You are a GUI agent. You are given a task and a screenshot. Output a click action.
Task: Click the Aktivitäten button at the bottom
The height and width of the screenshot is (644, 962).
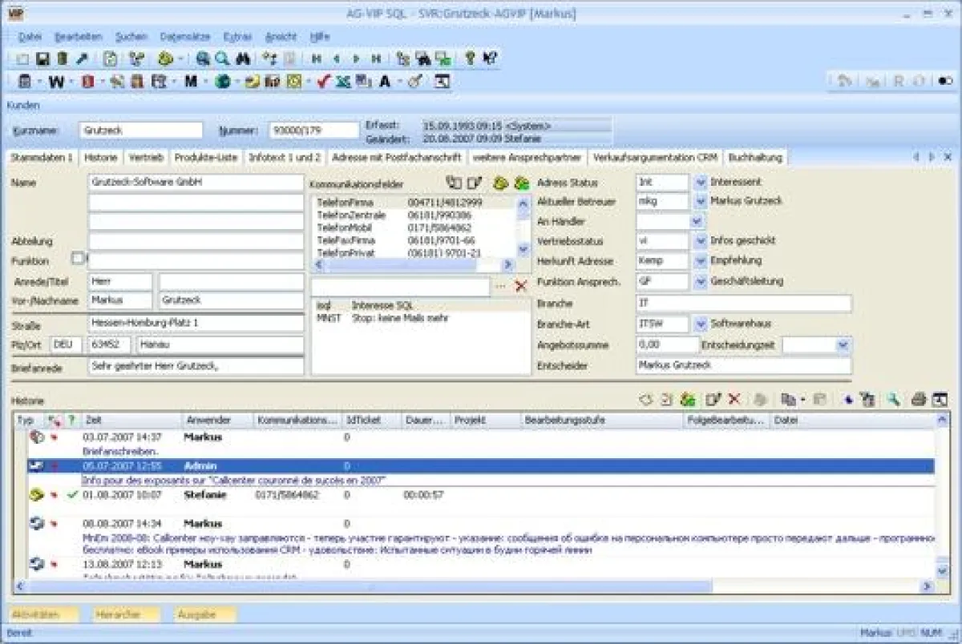pyautogui.click(x=40, y=614)
